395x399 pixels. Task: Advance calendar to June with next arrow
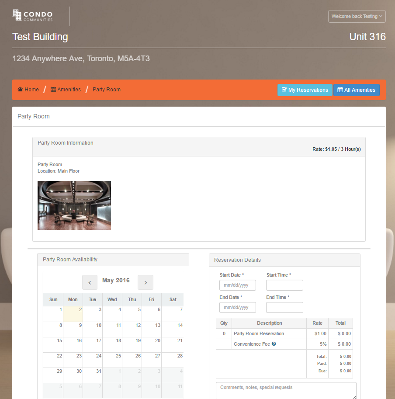[x=145, y=282]
